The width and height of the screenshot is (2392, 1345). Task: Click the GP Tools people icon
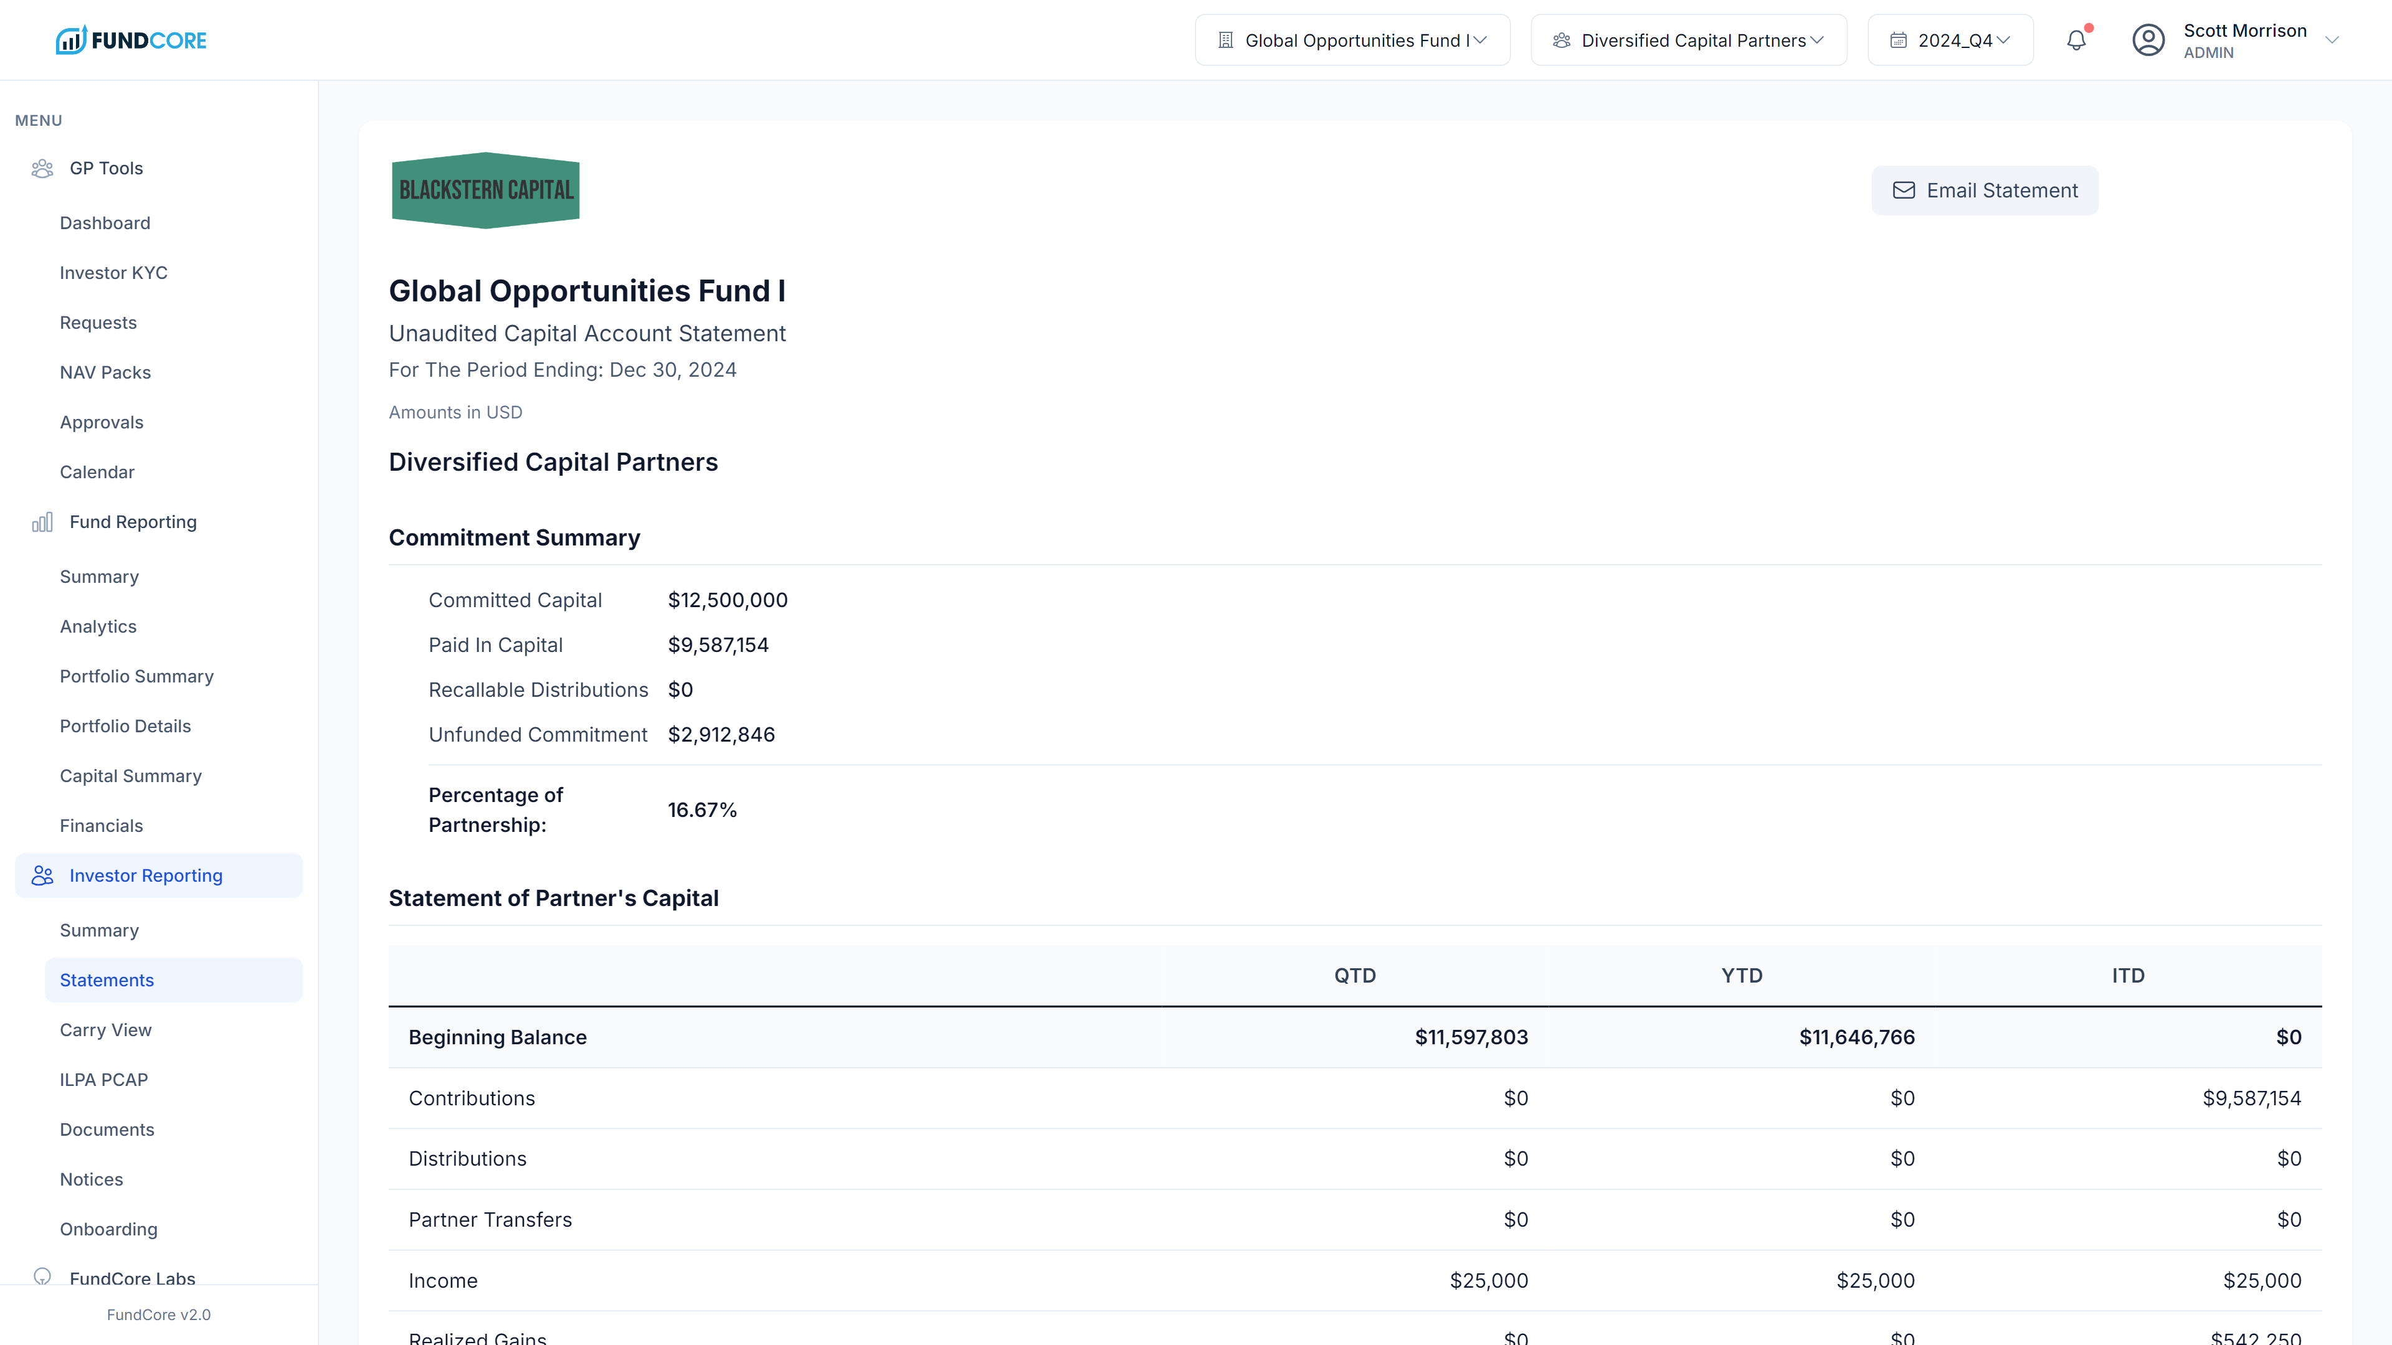pos(42,168)
